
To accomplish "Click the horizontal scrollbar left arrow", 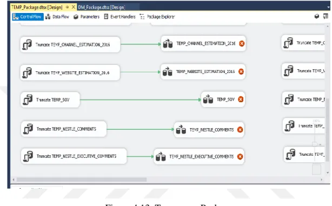I will (14, 180).
